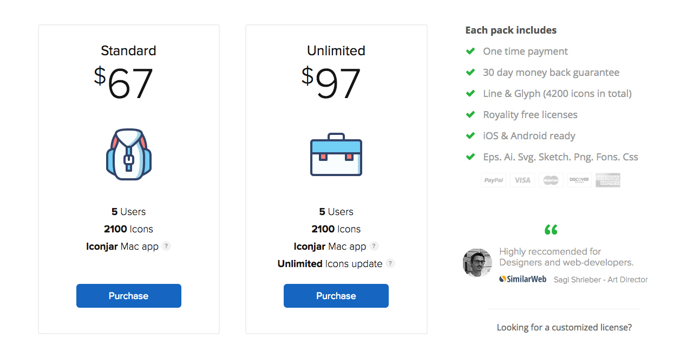Click checkmark beside 30 day money back guarantee
This screenshot has width=693, height=363.
click(x=470, y=72)
